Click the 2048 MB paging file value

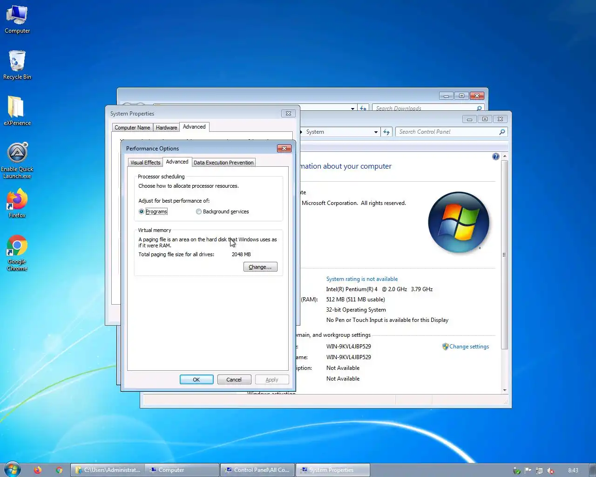(x=241, y=254)
